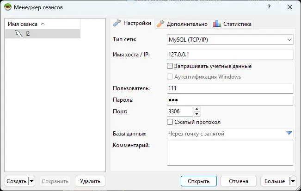This screenshot has height=191, width=301.
Task: Increase the port with the up spinner
Action: click(x=197, y=109)
